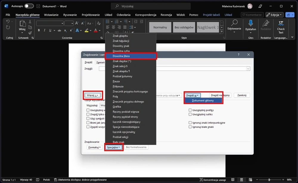Center the paragraph text
This screenshot has width=298, height=183.
click(114, 27)
